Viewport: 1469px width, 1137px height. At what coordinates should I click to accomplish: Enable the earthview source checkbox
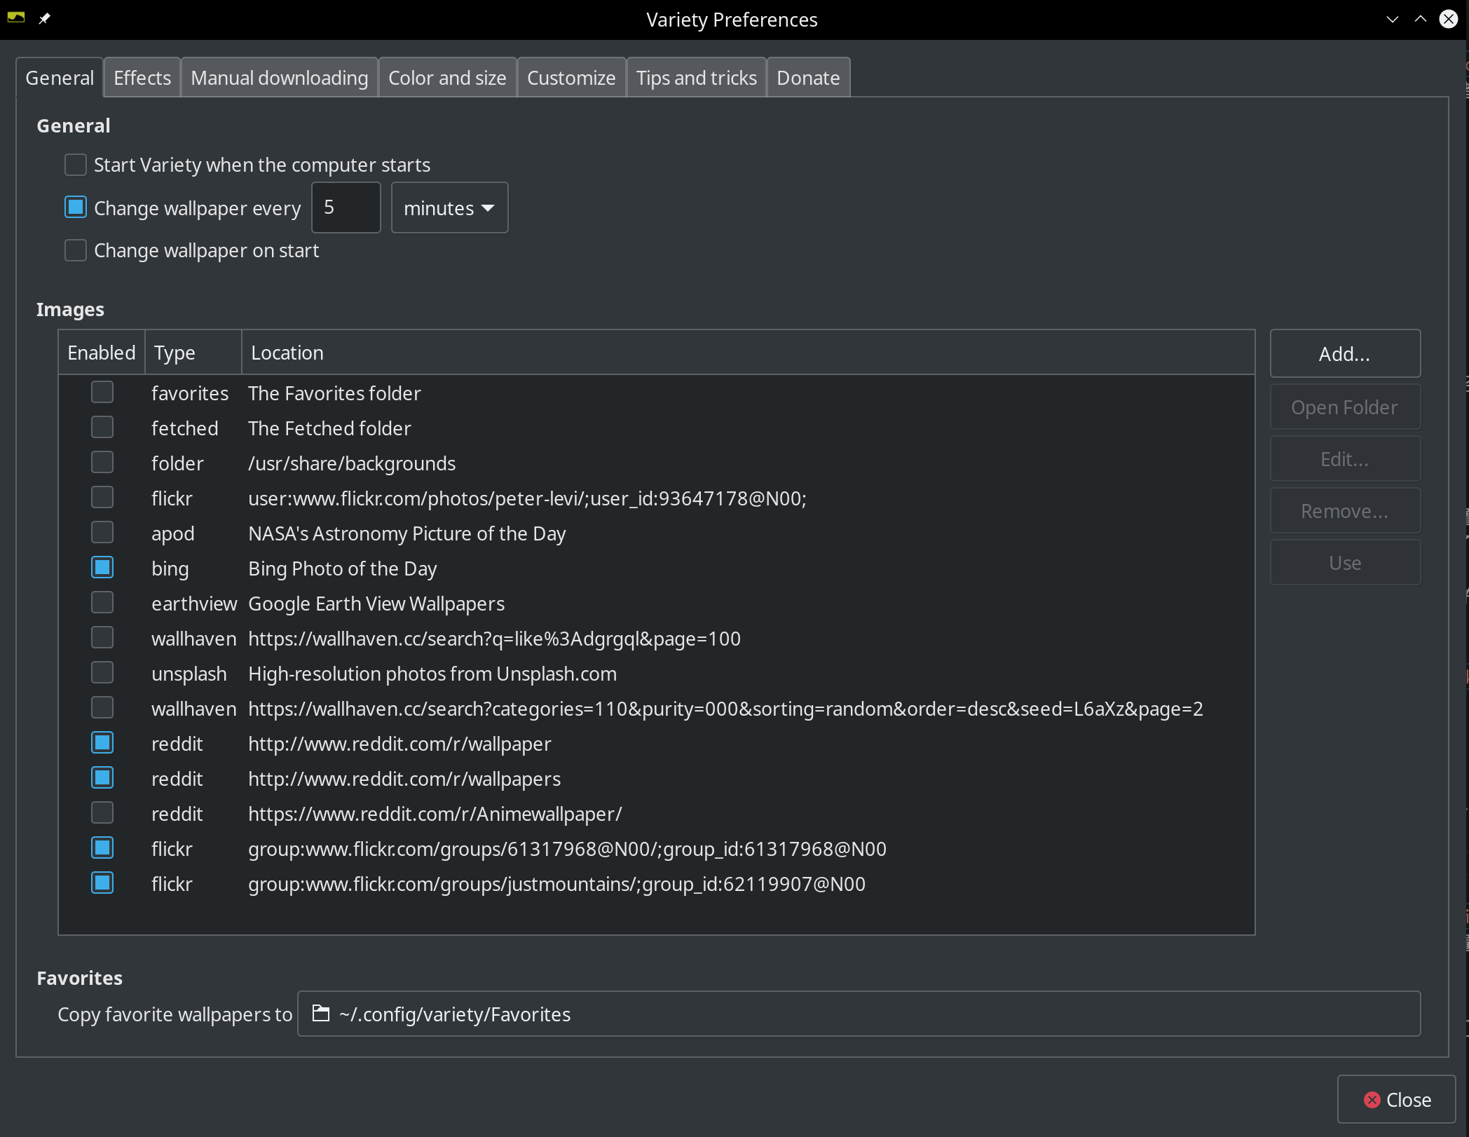(102, 603)
